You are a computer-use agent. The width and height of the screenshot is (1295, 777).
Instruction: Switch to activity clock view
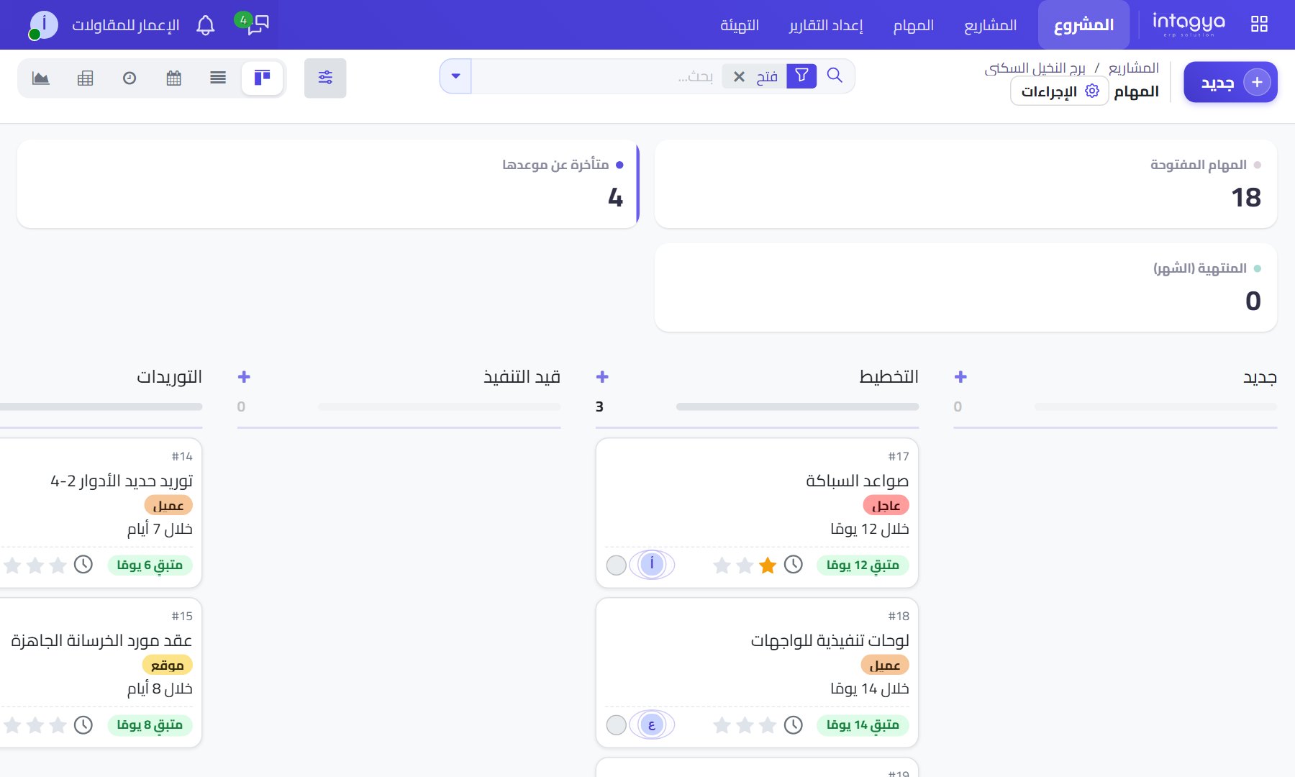click(129, 78)
